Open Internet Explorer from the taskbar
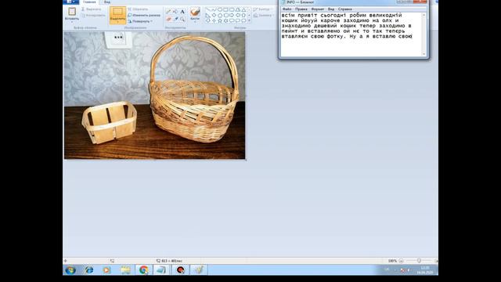 89,269
